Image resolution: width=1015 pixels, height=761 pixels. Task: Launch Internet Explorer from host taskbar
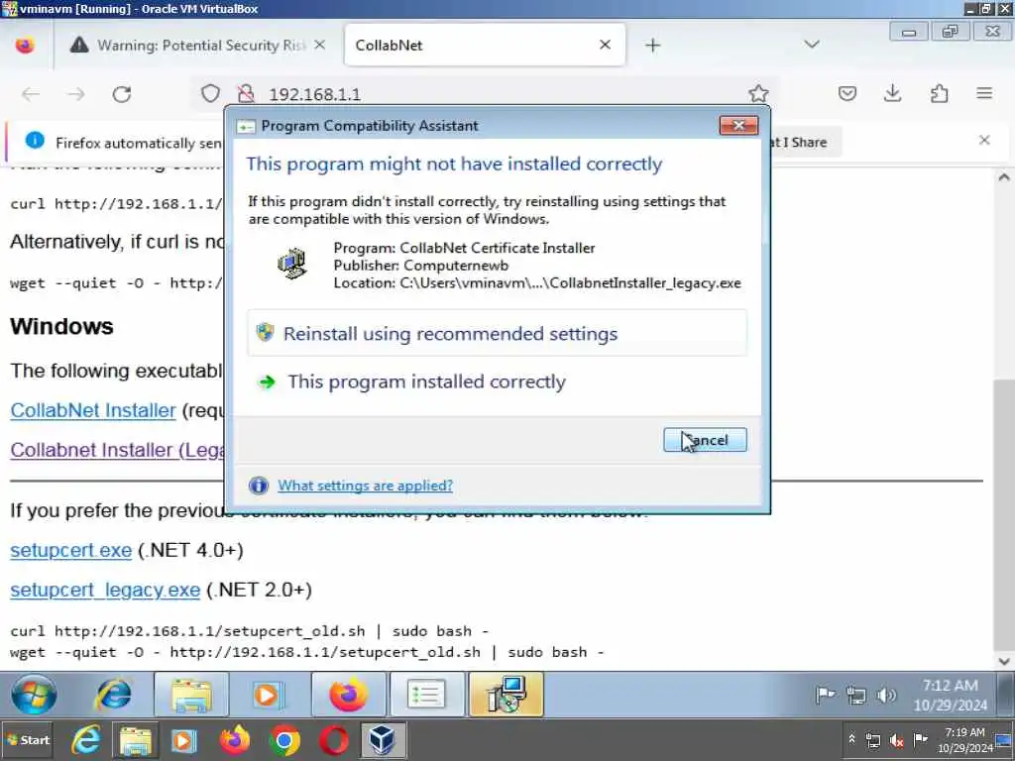click(85, 740)
